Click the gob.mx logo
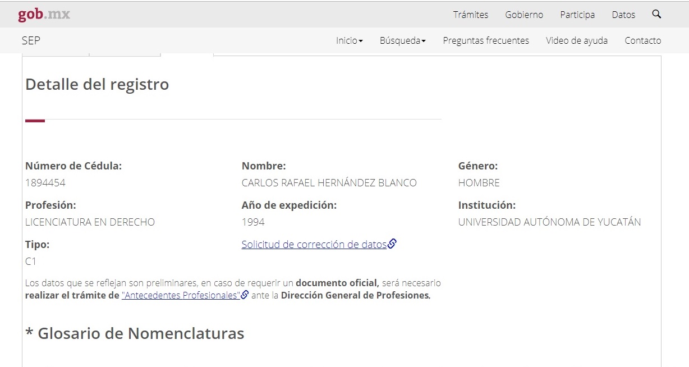The height and width of the screenshot is (367, 689). 44,15
